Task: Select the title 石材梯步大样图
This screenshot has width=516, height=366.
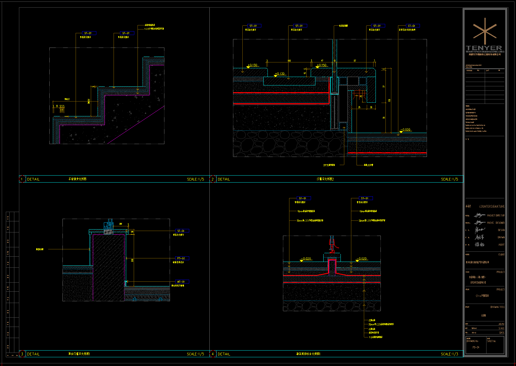Action: click(77, 179)
